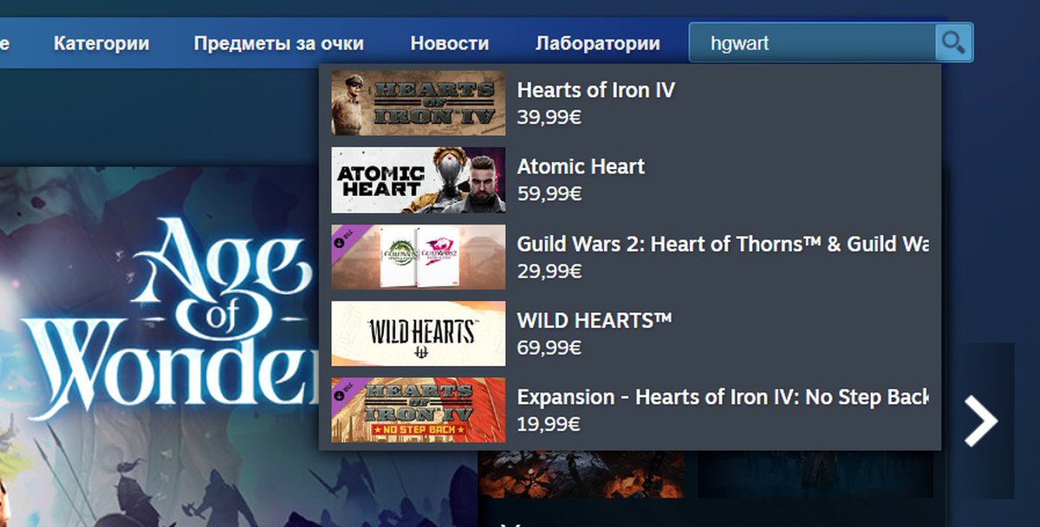Click the WILD HEARTS thumbnail image
1040x527 pixels.
[419, 334]
